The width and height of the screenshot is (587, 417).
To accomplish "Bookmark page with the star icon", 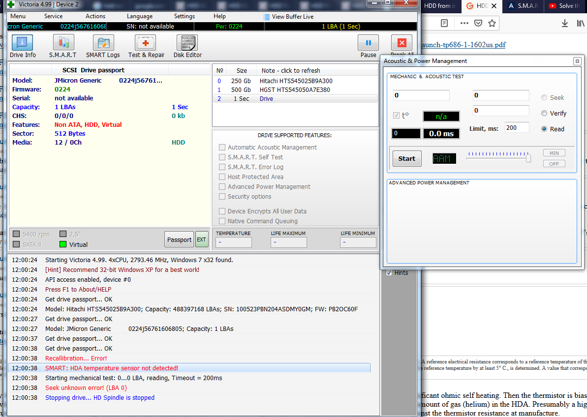I will point(492,23).
